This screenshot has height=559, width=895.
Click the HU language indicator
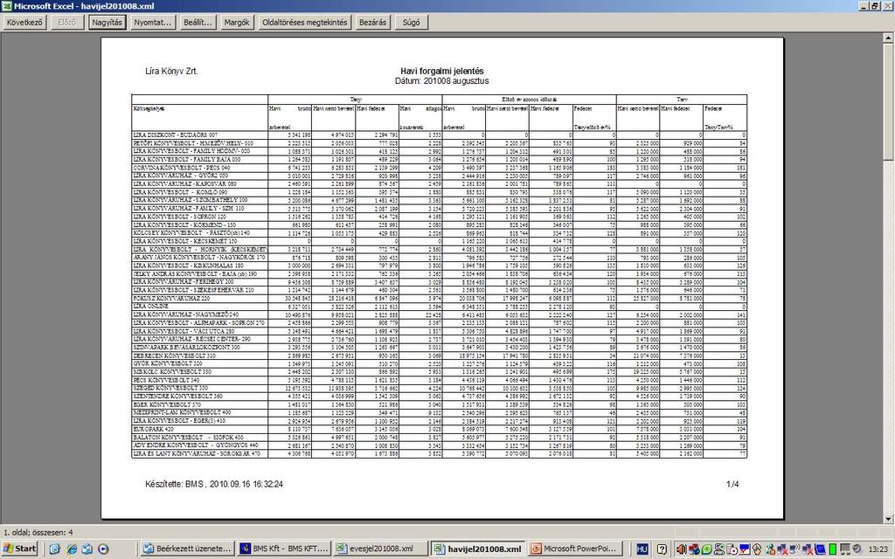(x=642, y=549)
